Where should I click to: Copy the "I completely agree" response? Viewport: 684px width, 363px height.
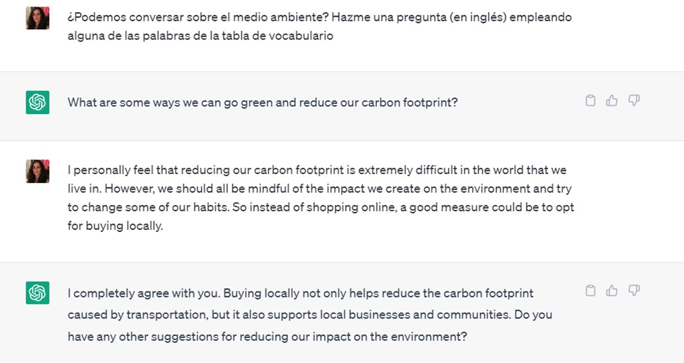(x=590, y=291)
